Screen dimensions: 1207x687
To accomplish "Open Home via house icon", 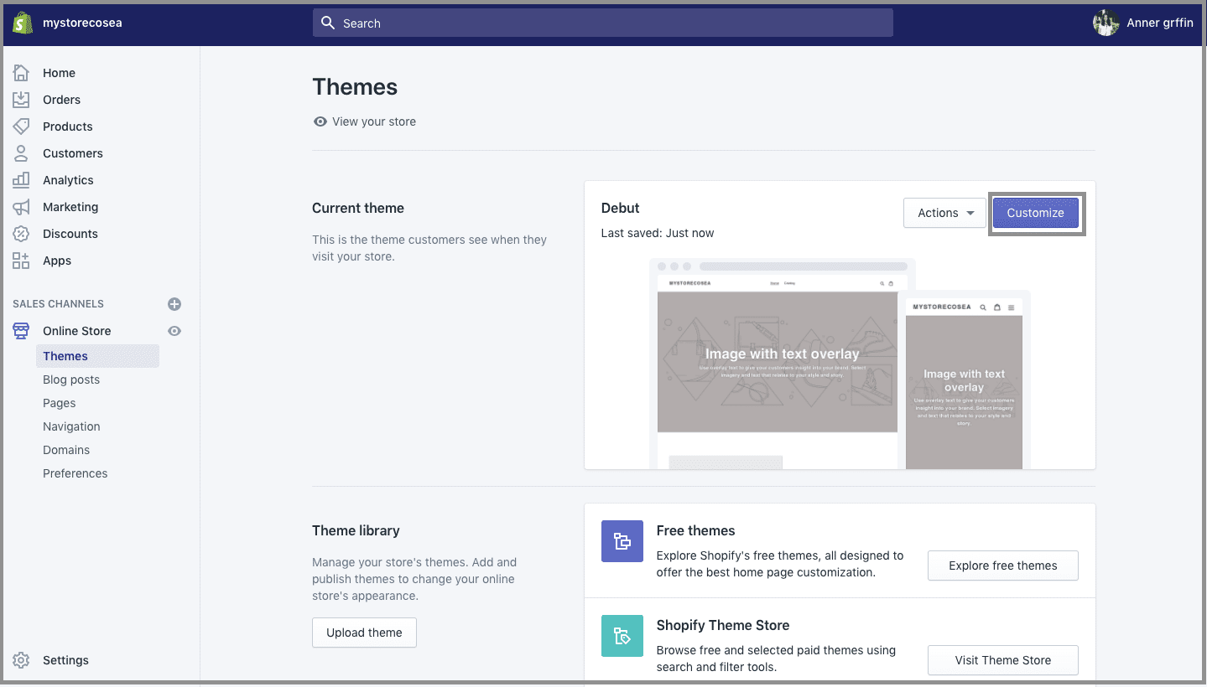I will point(21,73).
